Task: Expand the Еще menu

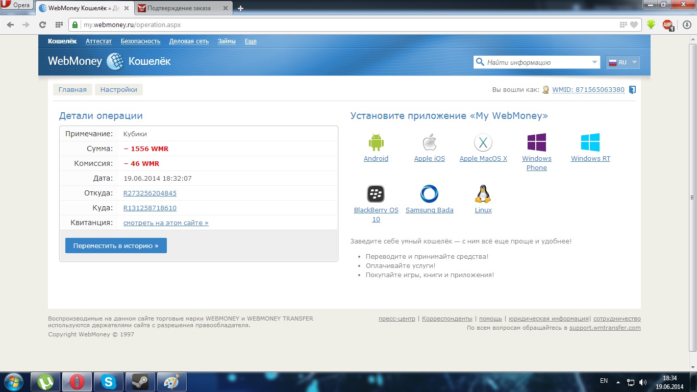Action: click(x=251, y=41)
